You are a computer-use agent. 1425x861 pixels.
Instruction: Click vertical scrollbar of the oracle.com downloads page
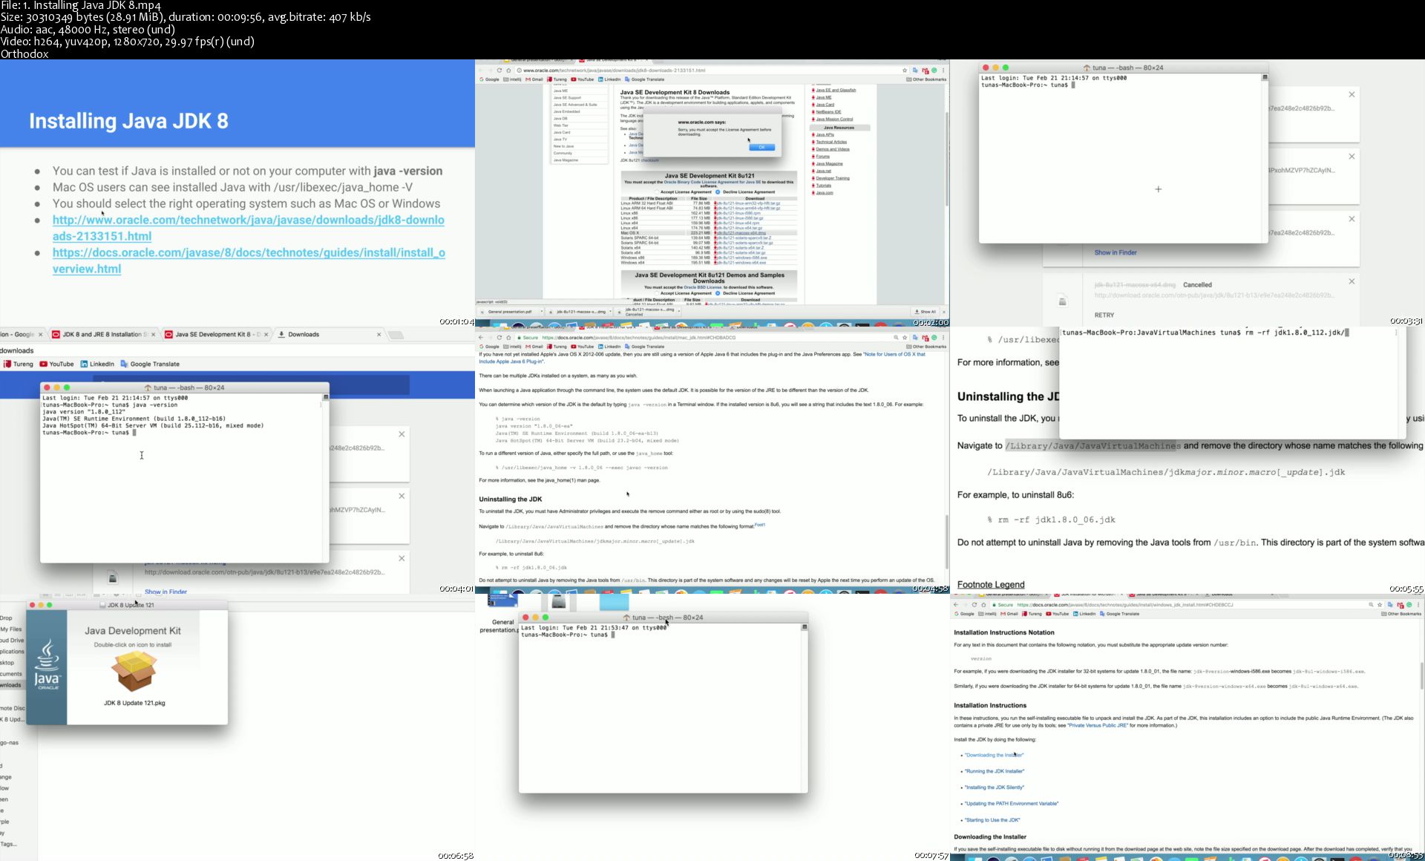coord(947,160)
